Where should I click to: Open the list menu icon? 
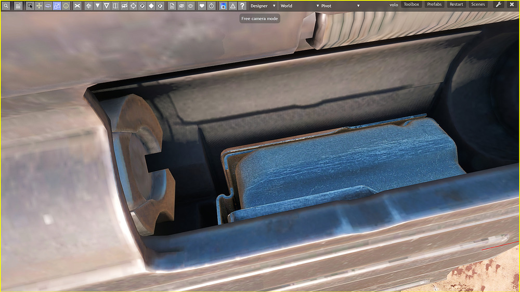(18, 6)
